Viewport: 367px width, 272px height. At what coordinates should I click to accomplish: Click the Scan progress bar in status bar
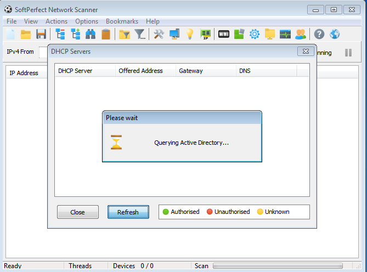pyautogui.click(x=278, y=265)
